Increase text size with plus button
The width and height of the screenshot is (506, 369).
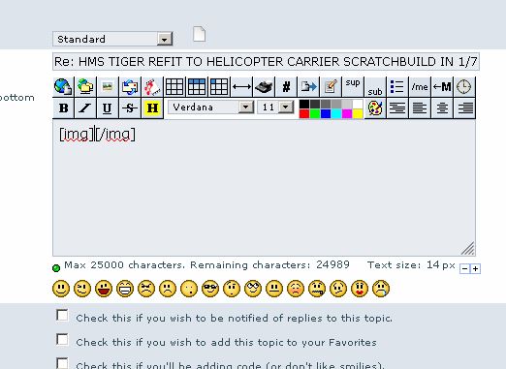(x=475, y=268)
